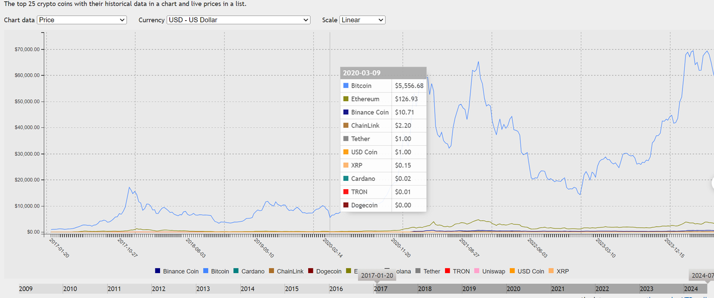
Task: Click the dark-red Dogecoin swatch in the tooltip
Action: (x=346, y=205)
